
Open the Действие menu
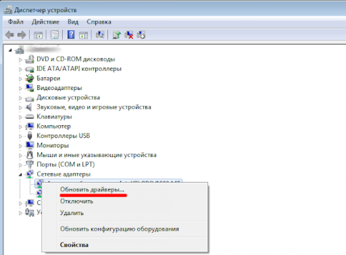[x=45, y=22]
